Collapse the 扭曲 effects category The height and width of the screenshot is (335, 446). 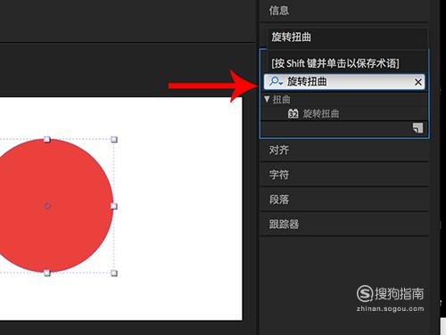coord(267,99)
